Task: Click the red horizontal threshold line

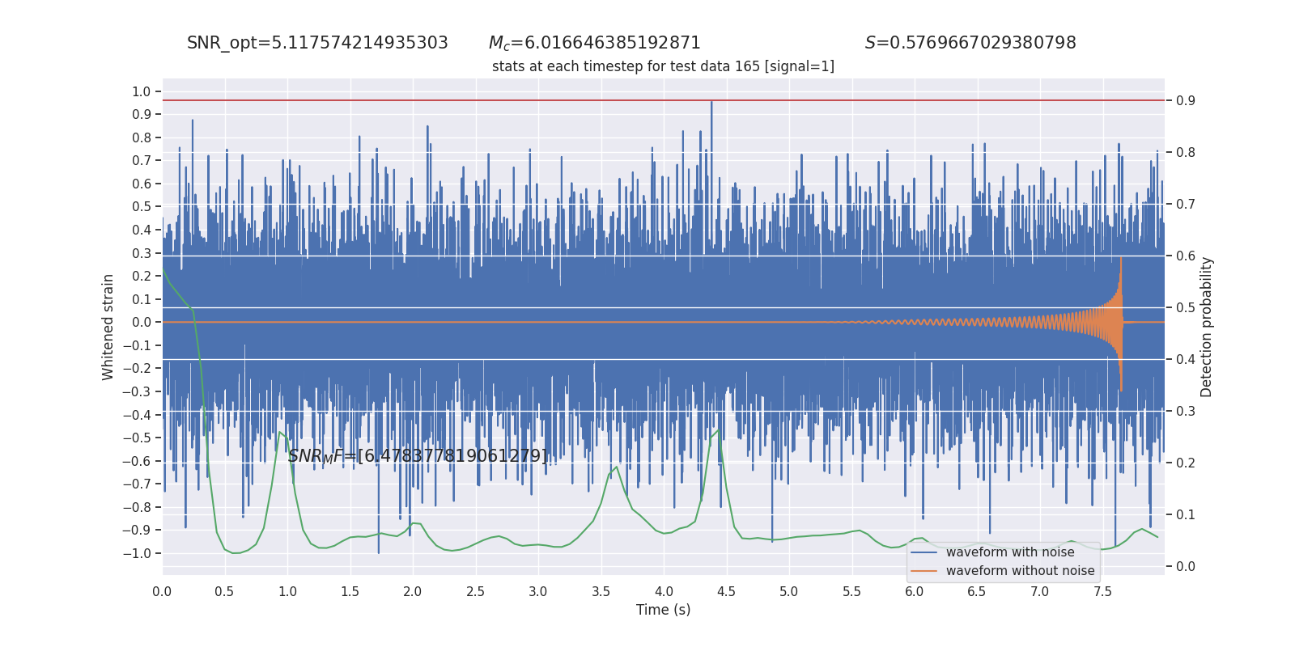Action: [663, 100]
